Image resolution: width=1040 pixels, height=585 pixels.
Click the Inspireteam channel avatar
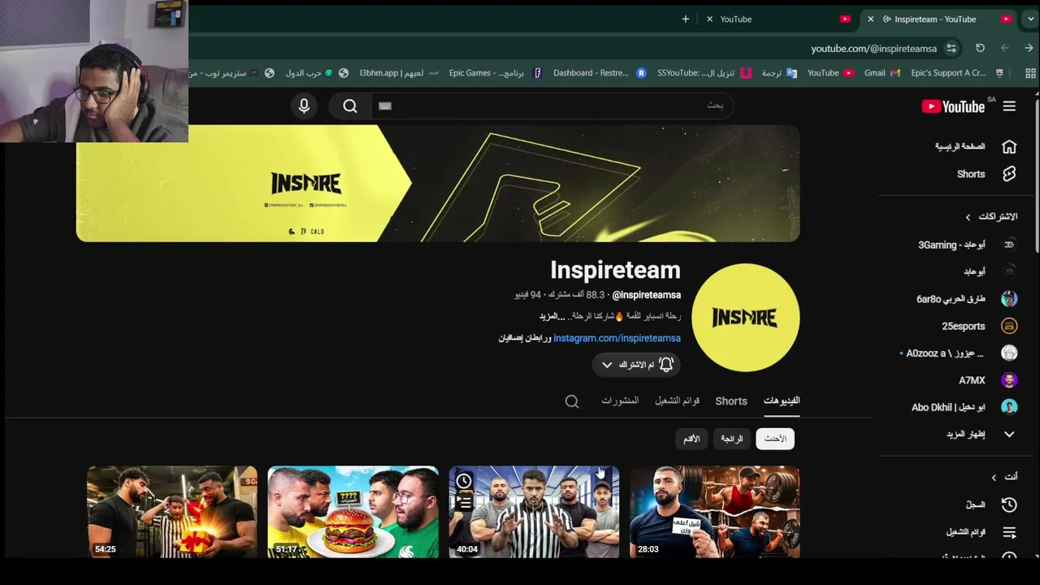(745, 318)
